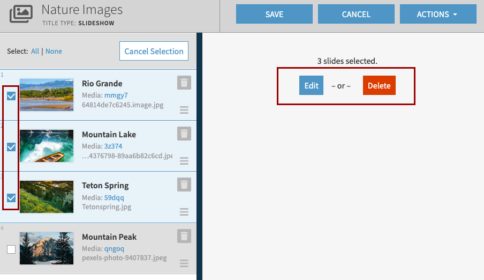Remove Teton Spring using its trash icon
Screen dimensions: 484x280
pos(184,185)
